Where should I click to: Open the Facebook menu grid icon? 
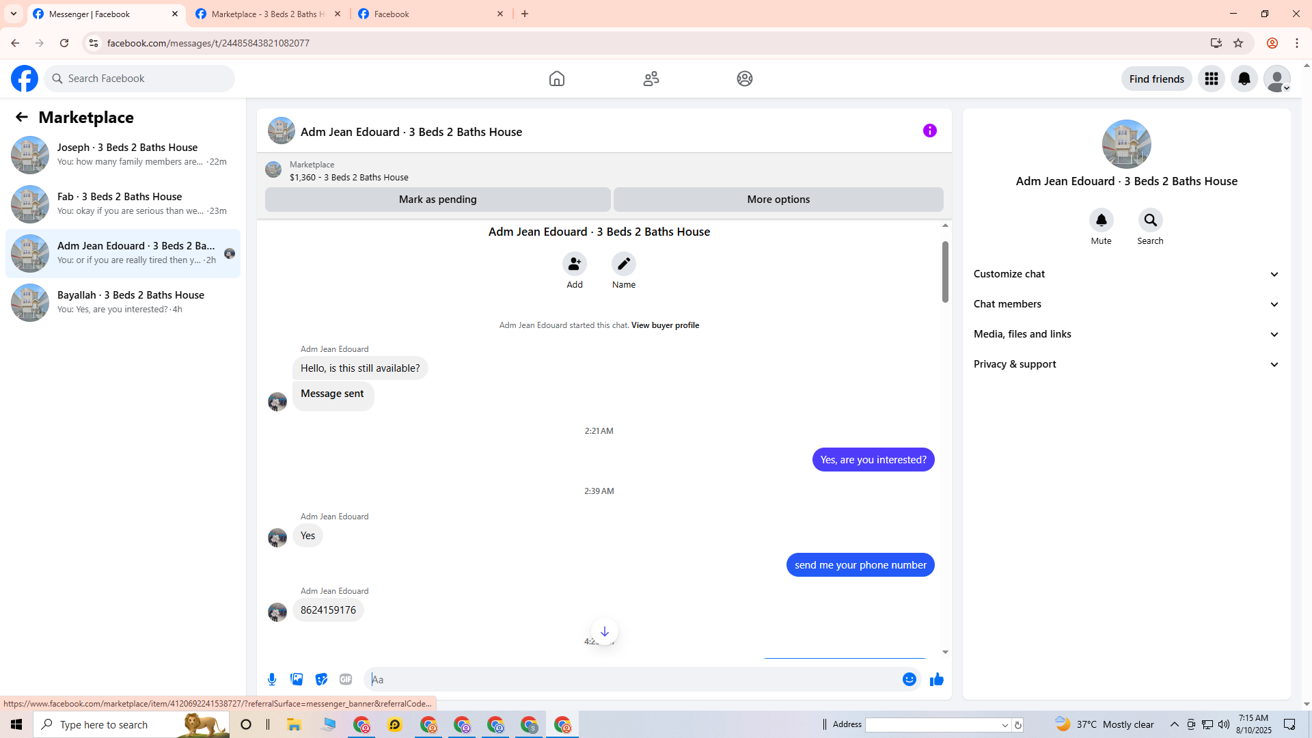1211,79
